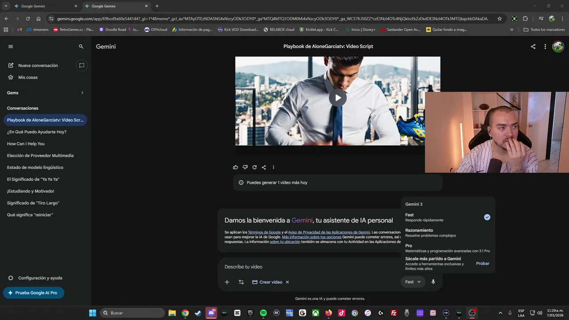The height and width of the screenshot is (320, 569).
Task: Open sobre tu ubicación link
Action: [x=285, y=242]
